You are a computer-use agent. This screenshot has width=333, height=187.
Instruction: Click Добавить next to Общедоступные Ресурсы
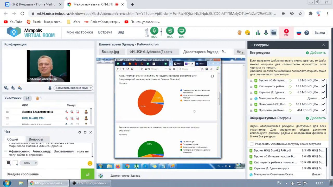tap(316, 118)
